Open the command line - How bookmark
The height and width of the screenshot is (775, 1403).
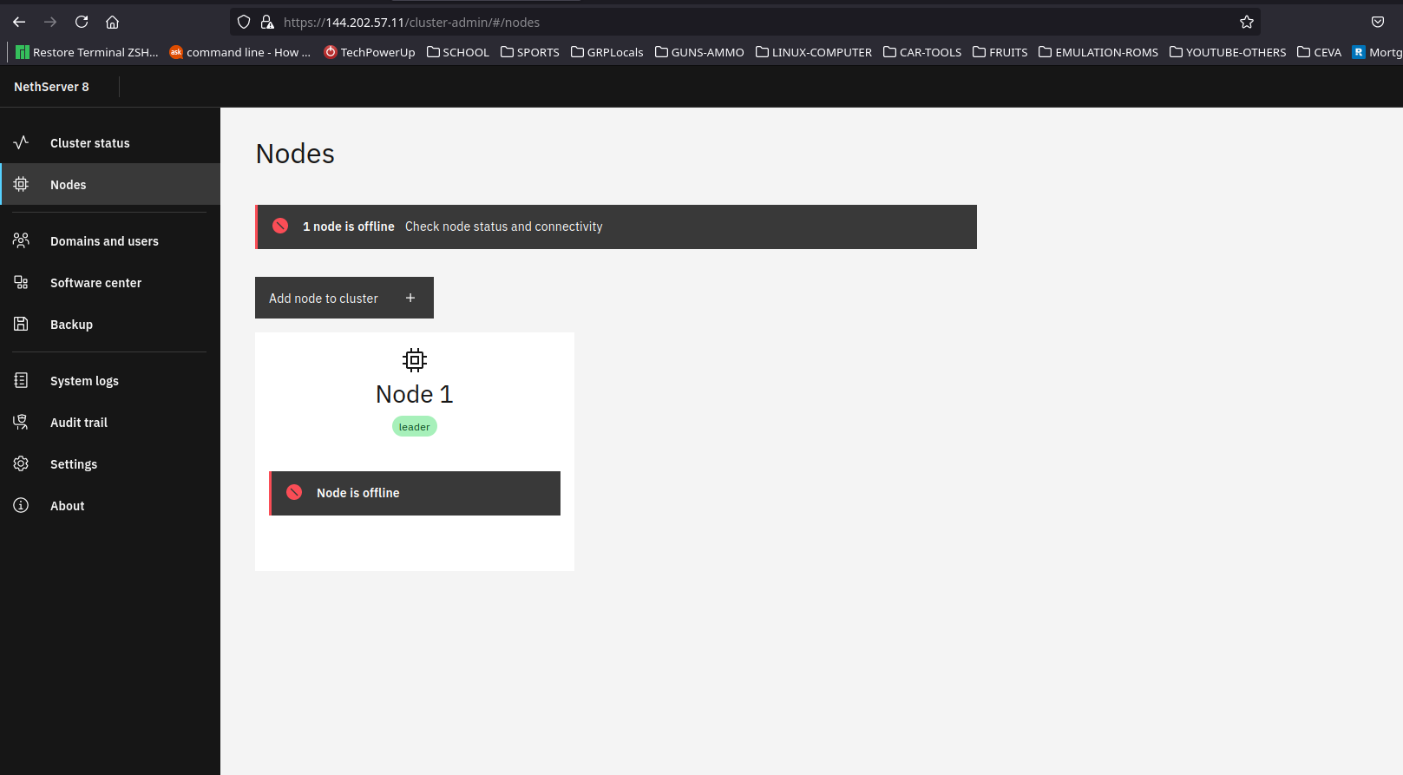pos(239,52)
